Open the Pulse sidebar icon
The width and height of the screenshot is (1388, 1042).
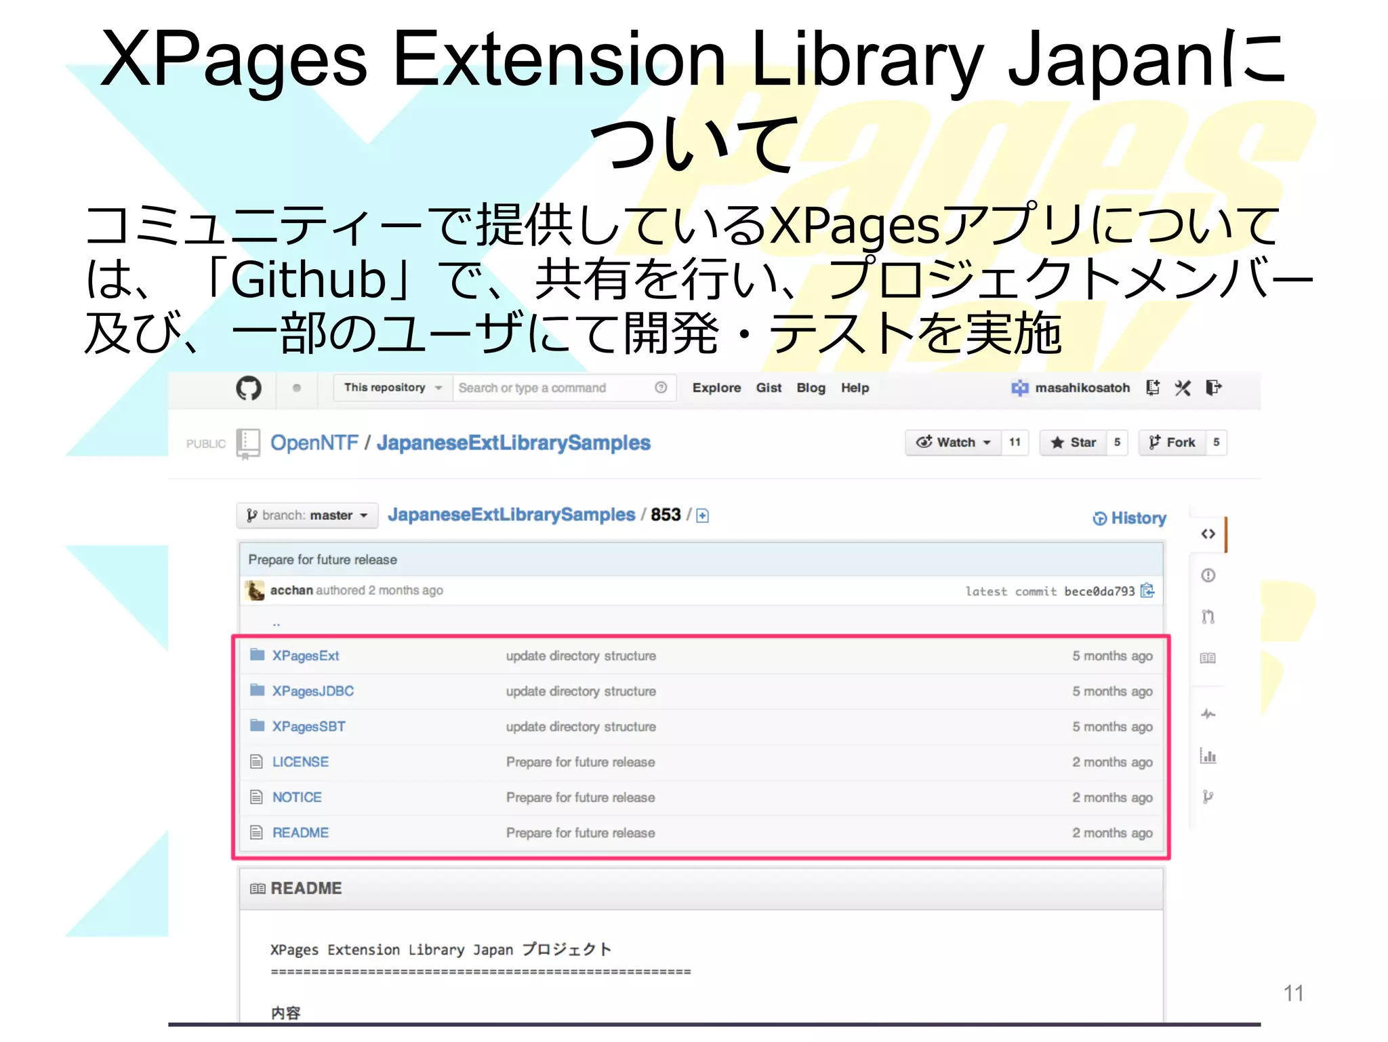(x=1208, y=714)
